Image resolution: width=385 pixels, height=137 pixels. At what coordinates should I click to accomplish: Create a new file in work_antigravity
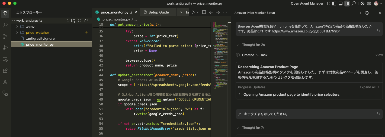(67, 21)
